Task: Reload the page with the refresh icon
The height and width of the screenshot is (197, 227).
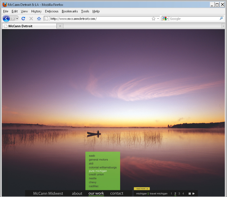Action: [x=23, y=18]
